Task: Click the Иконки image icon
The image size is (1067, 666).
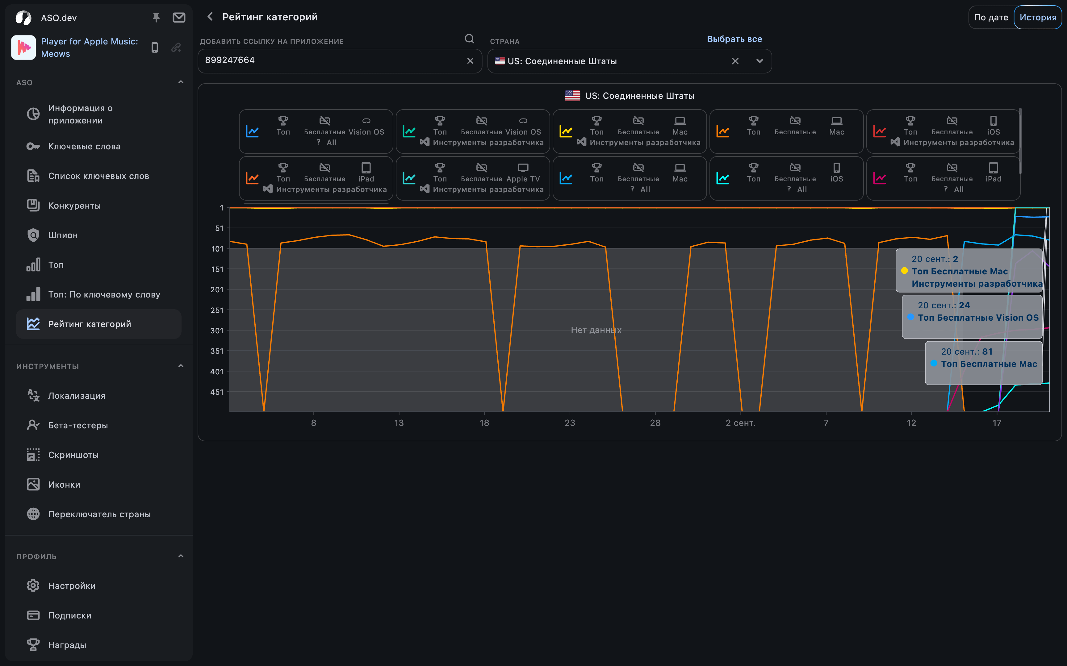Action: pos(33,485)
